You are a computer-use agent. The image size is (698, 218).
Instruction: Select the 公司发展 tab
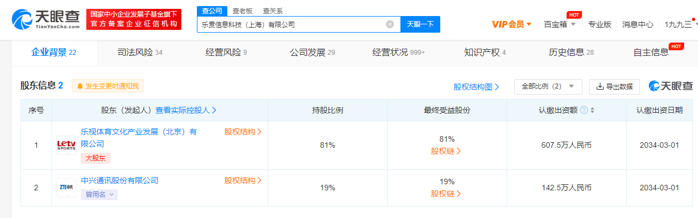point(312,53)
